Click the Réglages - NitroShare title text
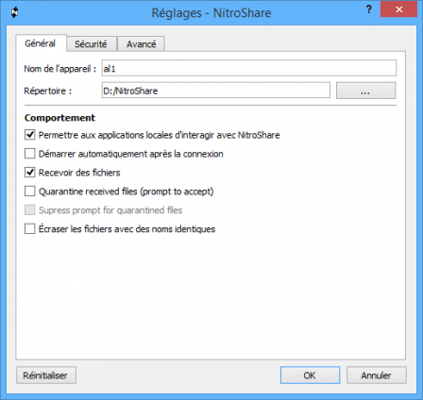Viewport: 423px width, 400px height. pos(211,13)
